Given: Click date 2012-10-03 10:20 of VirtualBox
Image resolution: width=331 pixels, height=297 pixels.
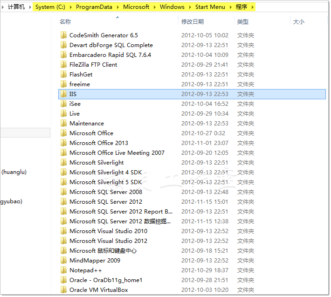Looking at the screenshot, I should point(205,290).
